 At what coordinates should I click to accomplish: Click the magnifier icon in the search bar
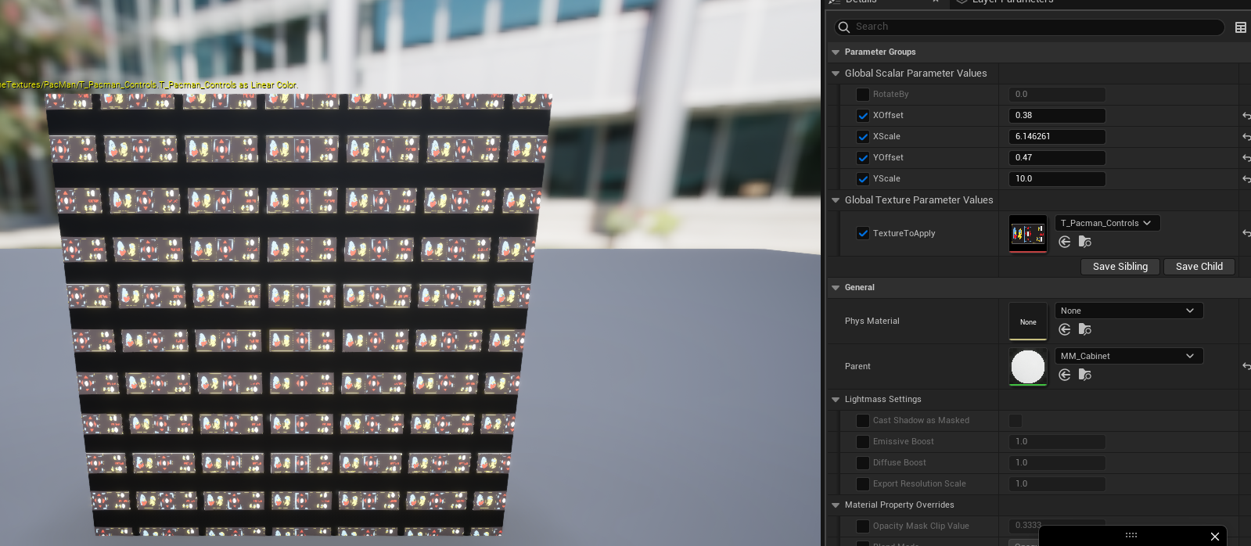tap(843, 27)
